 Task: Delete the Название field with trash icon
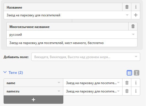coord(127,7)
